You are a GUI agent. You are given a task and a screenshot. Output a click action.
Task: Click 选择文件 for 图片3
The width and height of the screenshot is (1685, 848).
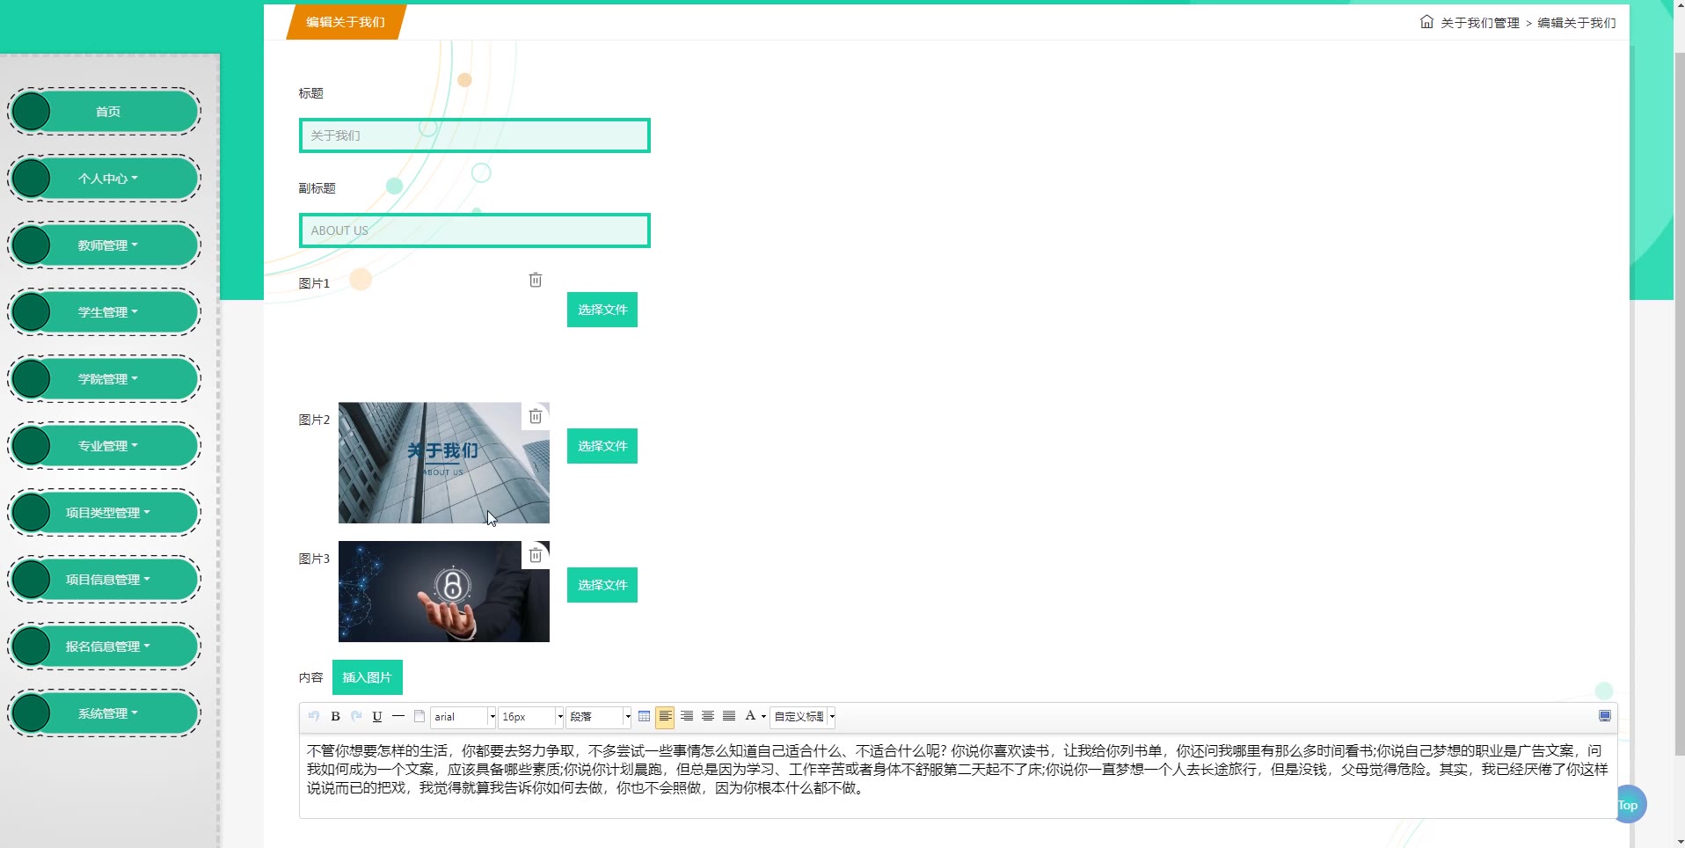[602, 585]
